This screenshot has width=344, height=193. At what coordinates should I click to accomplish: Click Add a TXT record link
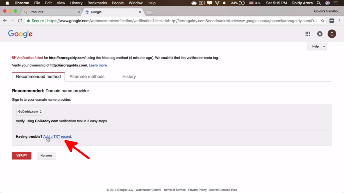tap(57, 136)
